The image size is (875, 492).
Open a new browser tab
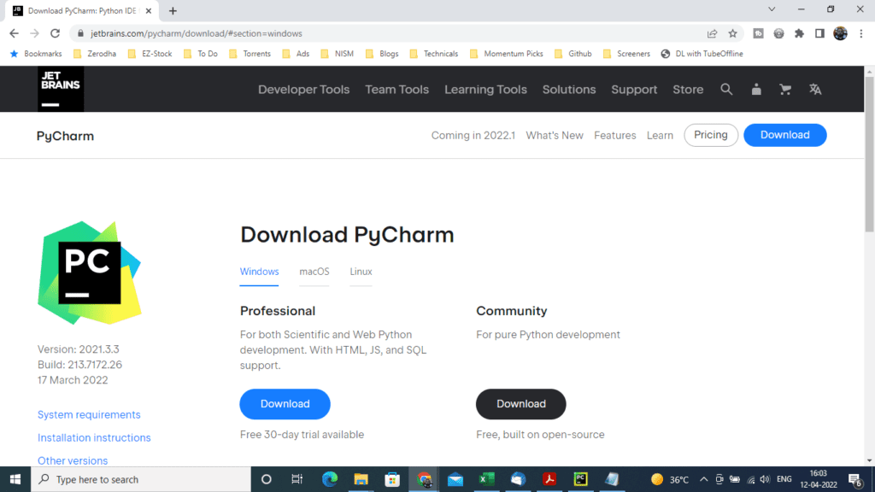173,10
